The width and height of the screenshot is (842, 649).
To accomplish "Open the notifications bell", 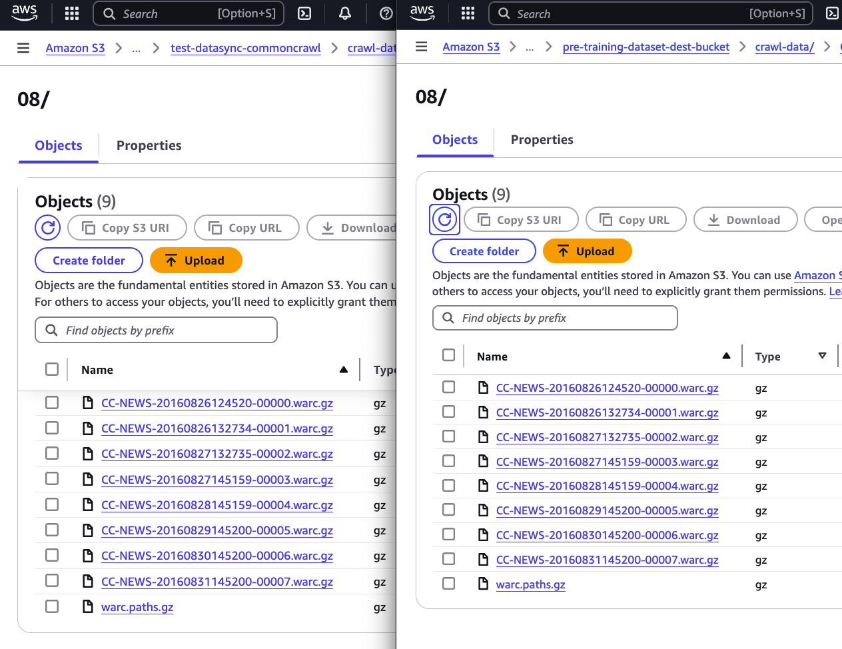I will pyautogui.click(x=344, y=13).
